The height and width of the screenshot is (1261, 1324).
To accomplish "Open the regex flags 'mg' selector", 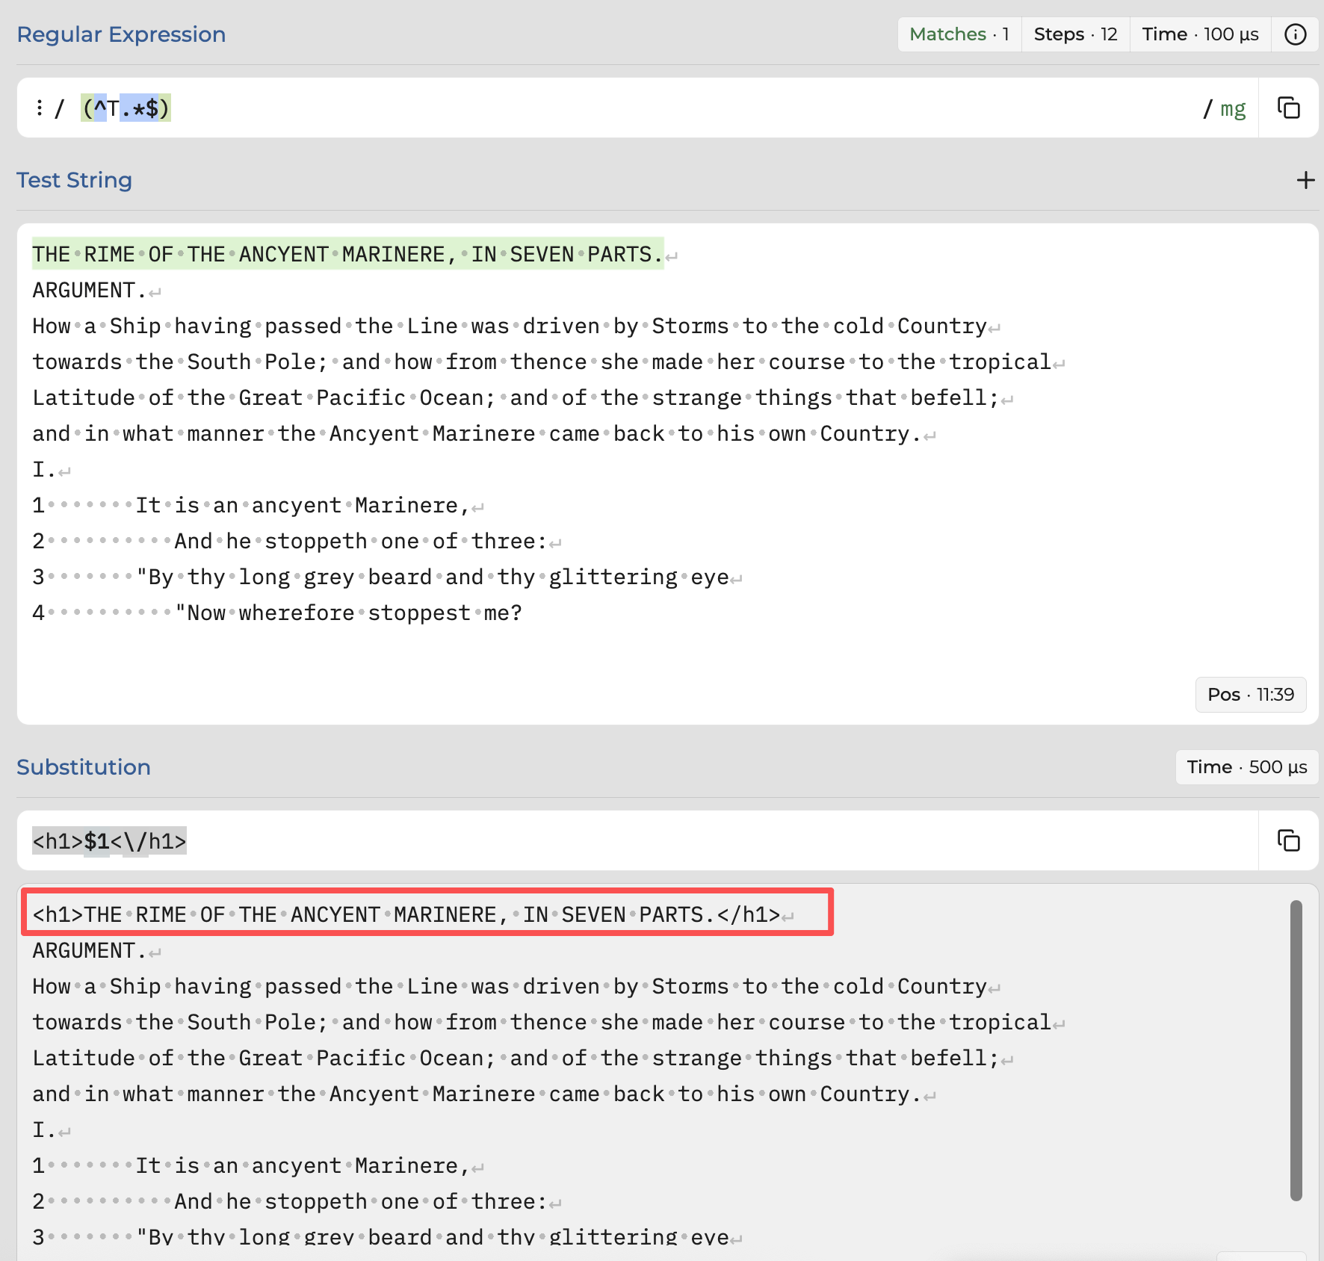I will [x=1233, y=109].
